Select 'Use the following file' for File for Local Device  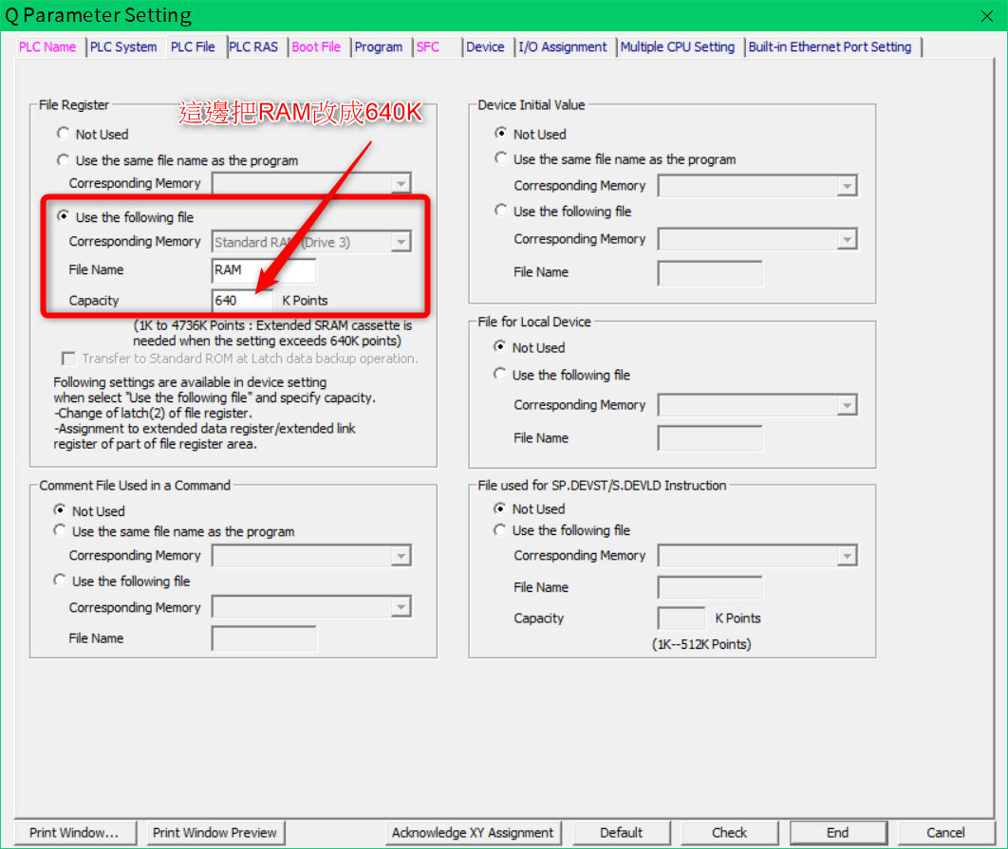(500, 375)
